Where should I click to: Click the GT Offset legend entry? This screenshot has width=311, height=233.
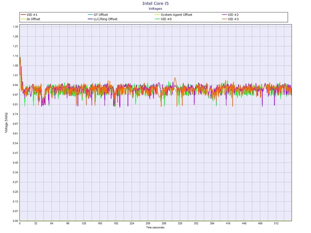tap(98, 15)
